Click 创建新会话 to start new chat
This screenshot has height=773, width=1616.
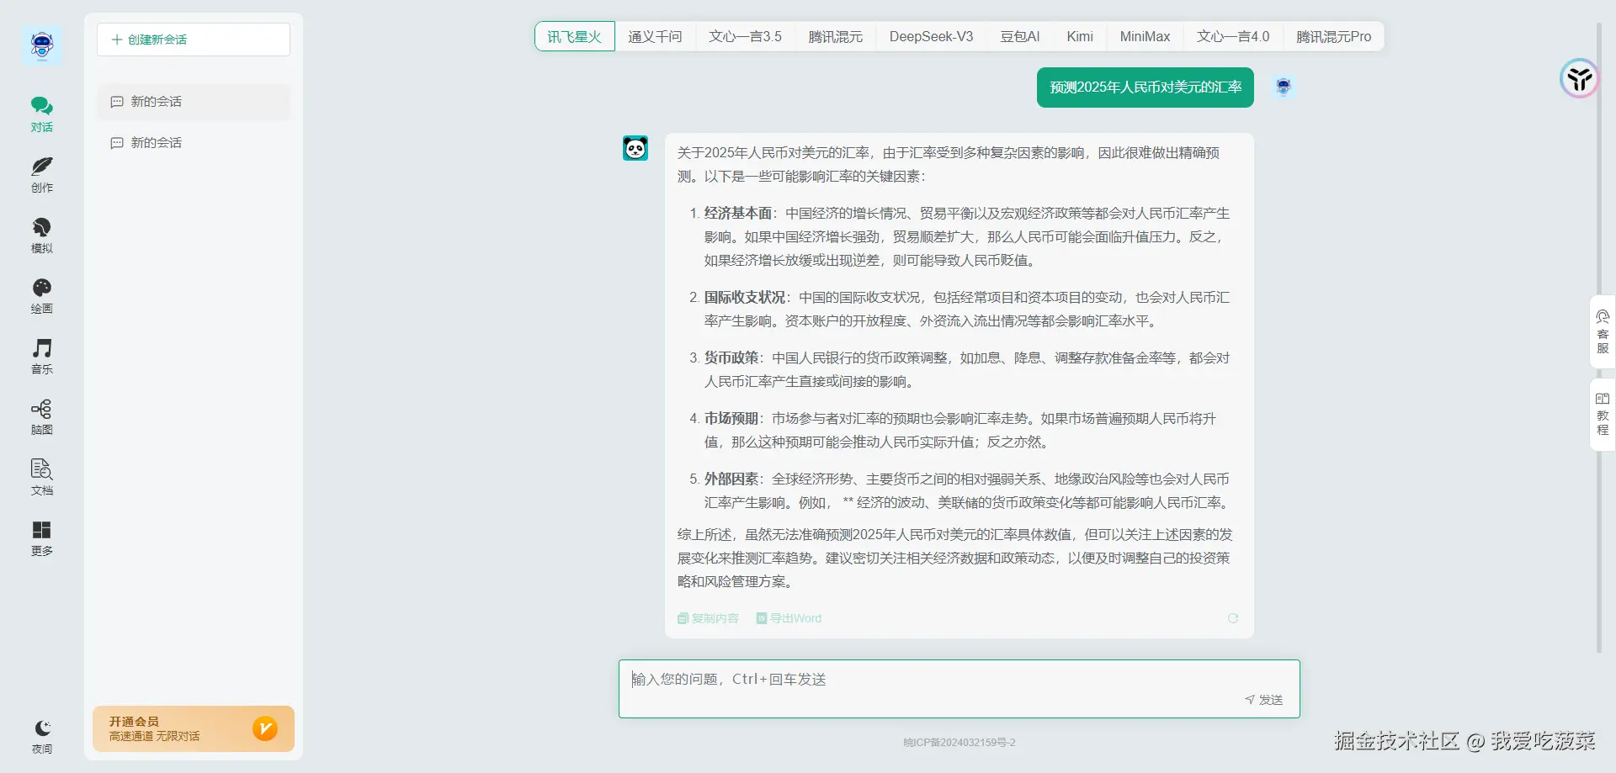click(x=194, y=40)
